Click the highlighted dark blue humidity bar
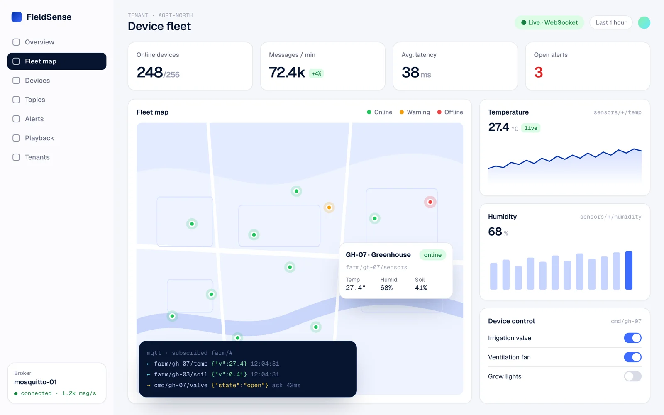The height and width of the screenshot is (415, 664). [x=629, y=270]
